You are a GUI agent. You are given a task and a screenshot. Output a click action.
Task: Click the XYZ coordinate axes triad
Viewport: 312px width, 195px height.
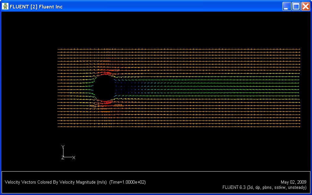pyautogui.click(x=68, y=152)
